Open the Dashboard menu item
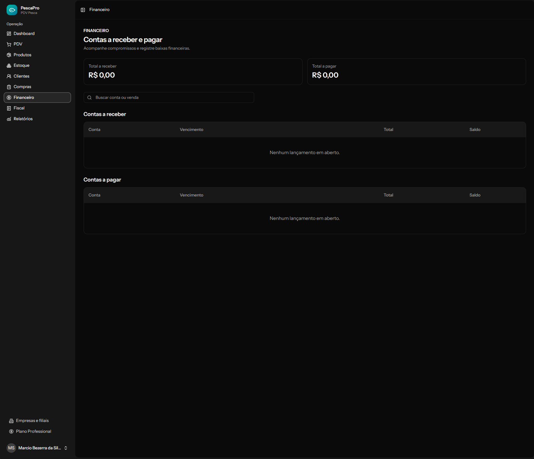The height and width of the screenshot is (459, 534). [37, 34]
